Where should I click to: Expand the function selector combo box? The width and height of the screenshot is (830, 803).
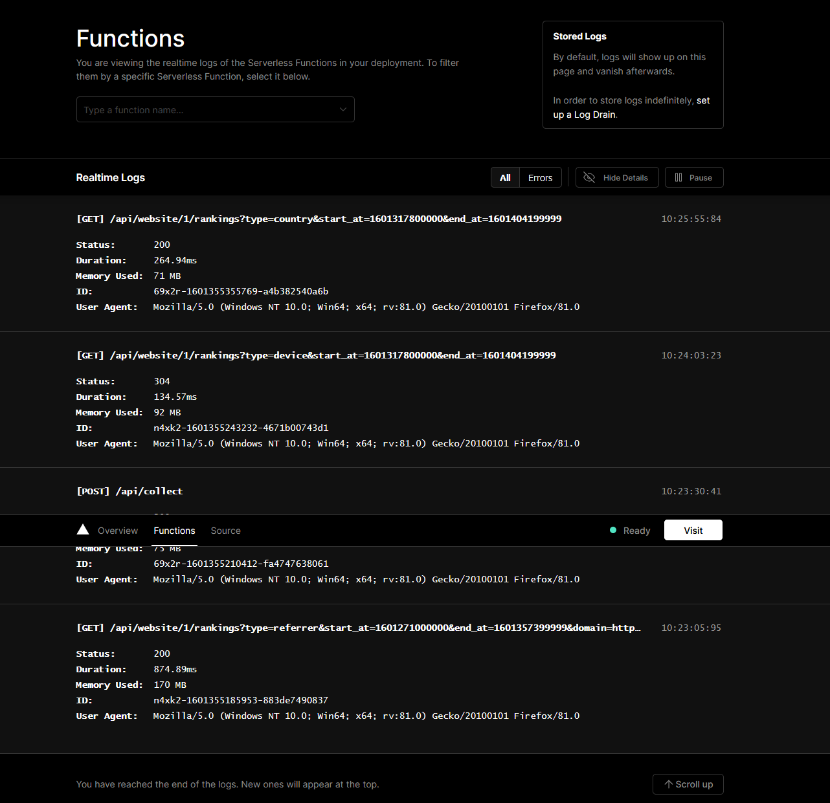(215, 109)
